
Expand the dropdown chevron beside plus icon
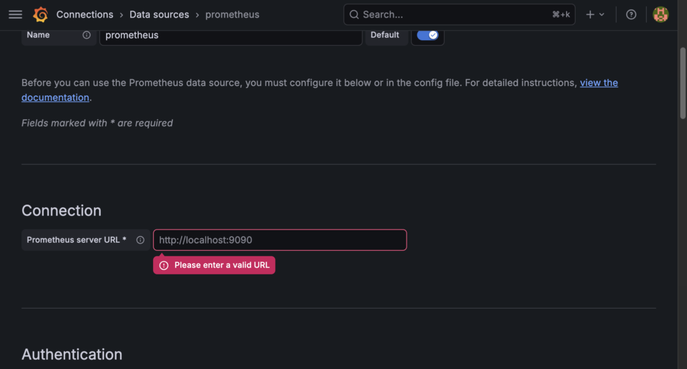(x=602, y=15)
